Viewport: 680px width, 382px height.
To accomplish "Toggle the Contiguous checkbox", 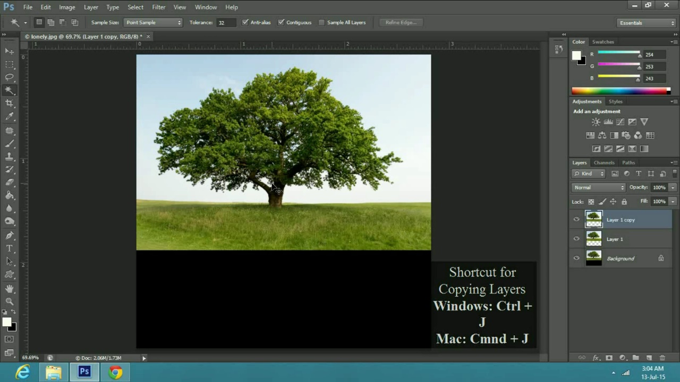I will (x=281, y=22).
